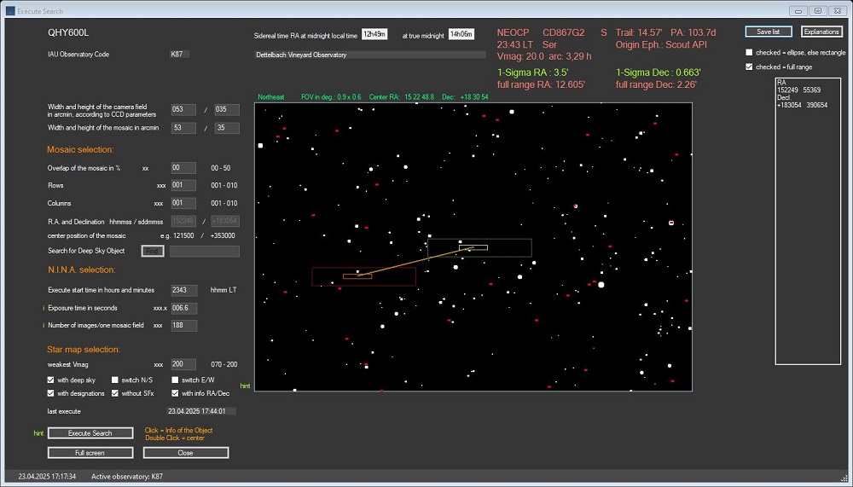Toggle the 'without SFx' checkbox

[114, 393]
